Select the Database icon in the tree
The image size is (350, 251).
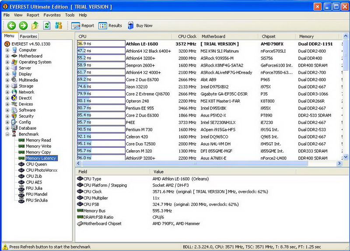(x=14, y=128)
